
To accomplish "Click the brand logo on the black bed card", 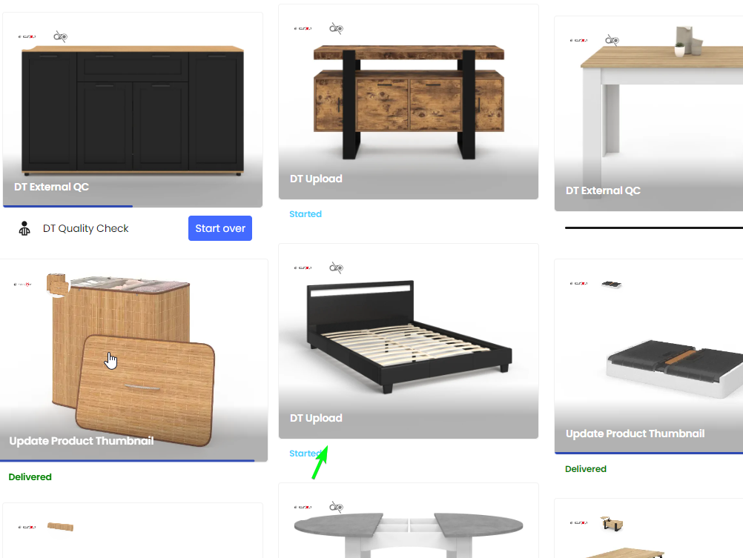I will click(x=303, y=268).
